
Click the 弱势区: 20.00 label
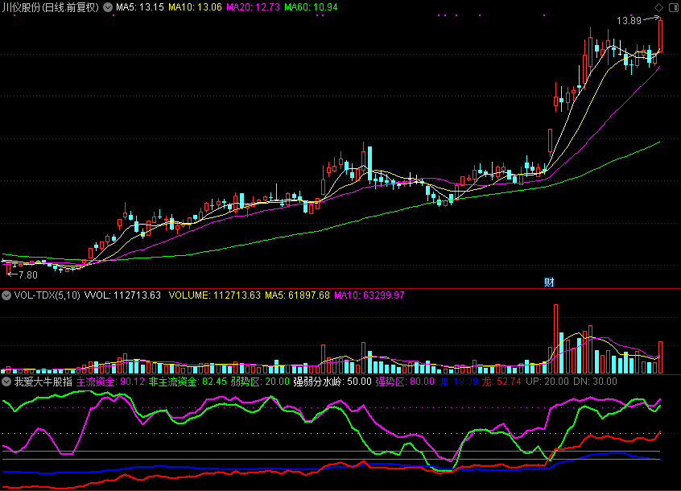[260, 382]
